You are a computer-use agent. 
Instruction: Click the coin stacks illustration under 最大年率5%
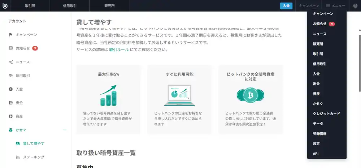pyautogui.click(x=108, y=95)
